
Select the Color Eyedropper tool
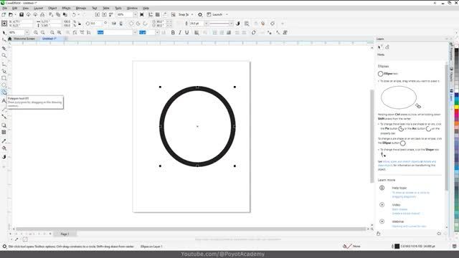pyautogui.click(x=4, y=141)
